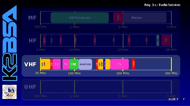Click yellow "300 MHz" label ending VHF row
190x106 pixels.
click(x=171, y=73)
